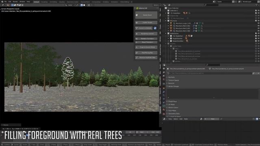This screenshot has width=260, height=146.
Task: Click the Blender logo menu icon
Action: coord(2,2)
